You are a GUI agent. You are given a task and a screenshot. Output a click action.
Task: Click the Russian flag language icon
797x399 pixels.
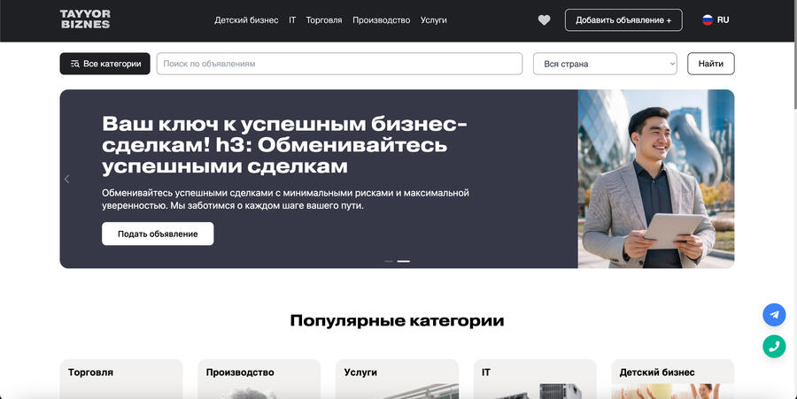coord(708,19)
